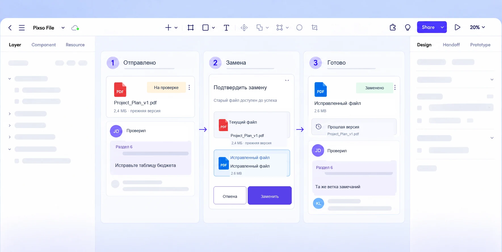Switch to the Layer tab
Image resolution: width=502 pixels, height=252 pixels.
[x=15, y=45]
